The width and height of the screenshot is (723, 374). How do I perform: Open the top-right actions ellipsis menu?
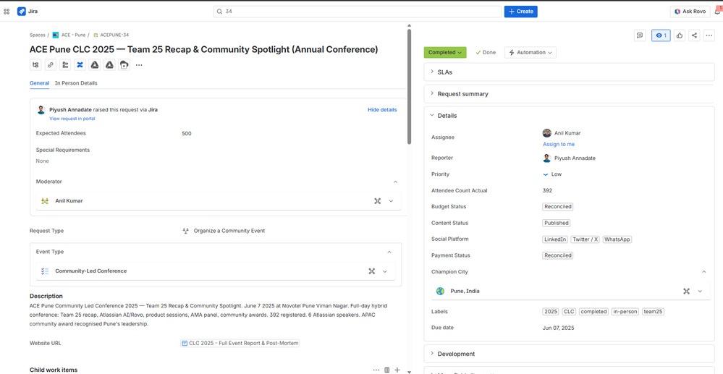click(x=709, y=35)
